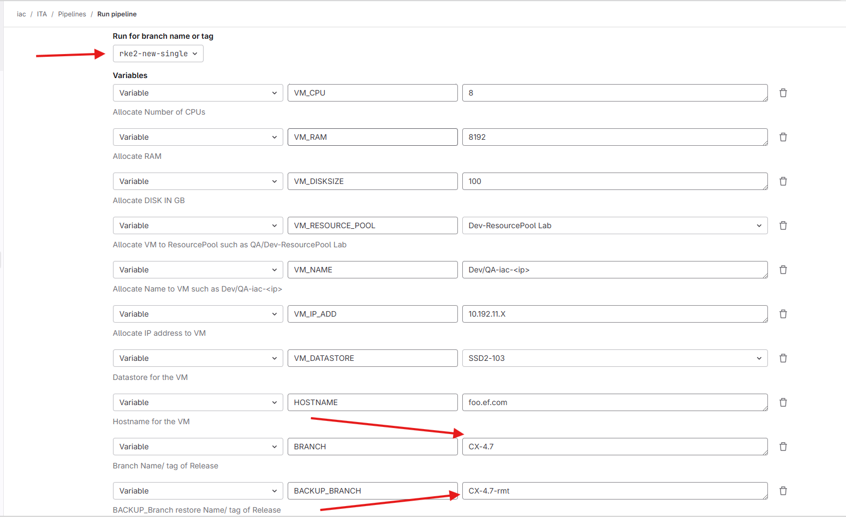
Task: Open the variable type dropdown for VM_CPU
Action: click(198, 93)
